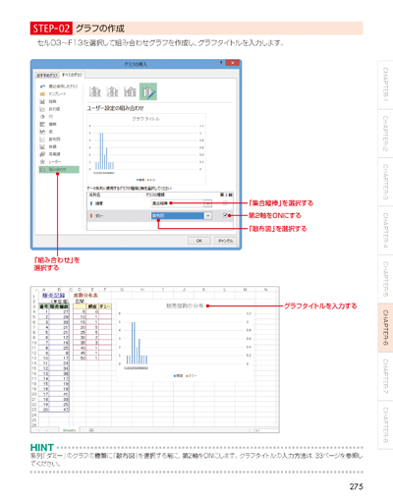Switch to the すべてのグラフ tab
This screenshot has height=501, width=393.
coord(73,75)
